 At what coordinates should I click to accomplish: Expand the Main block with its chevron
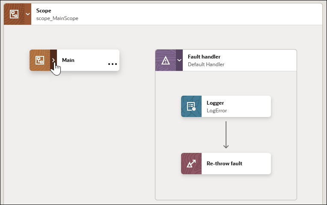(x=54, y=60)
